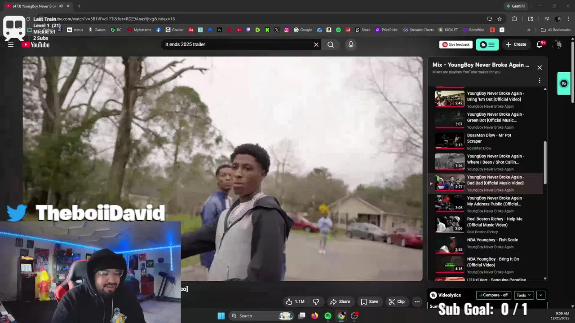Open the Mix playlist three-dot options
The height and width of the screenshot is (323, 575).
pyautogui.click(x=540, y=81)
